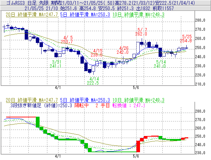211x160 pixels.
Task: Click the upper chart 5日 終値平滑 MA=250.3 legend
Action: 85,15
